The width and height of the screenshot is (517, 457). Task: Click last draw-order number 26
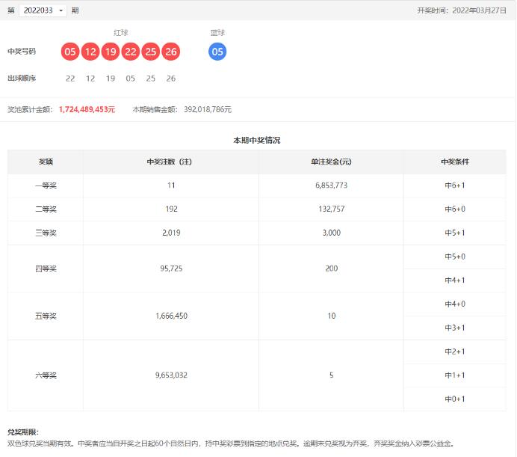(171, 79)
